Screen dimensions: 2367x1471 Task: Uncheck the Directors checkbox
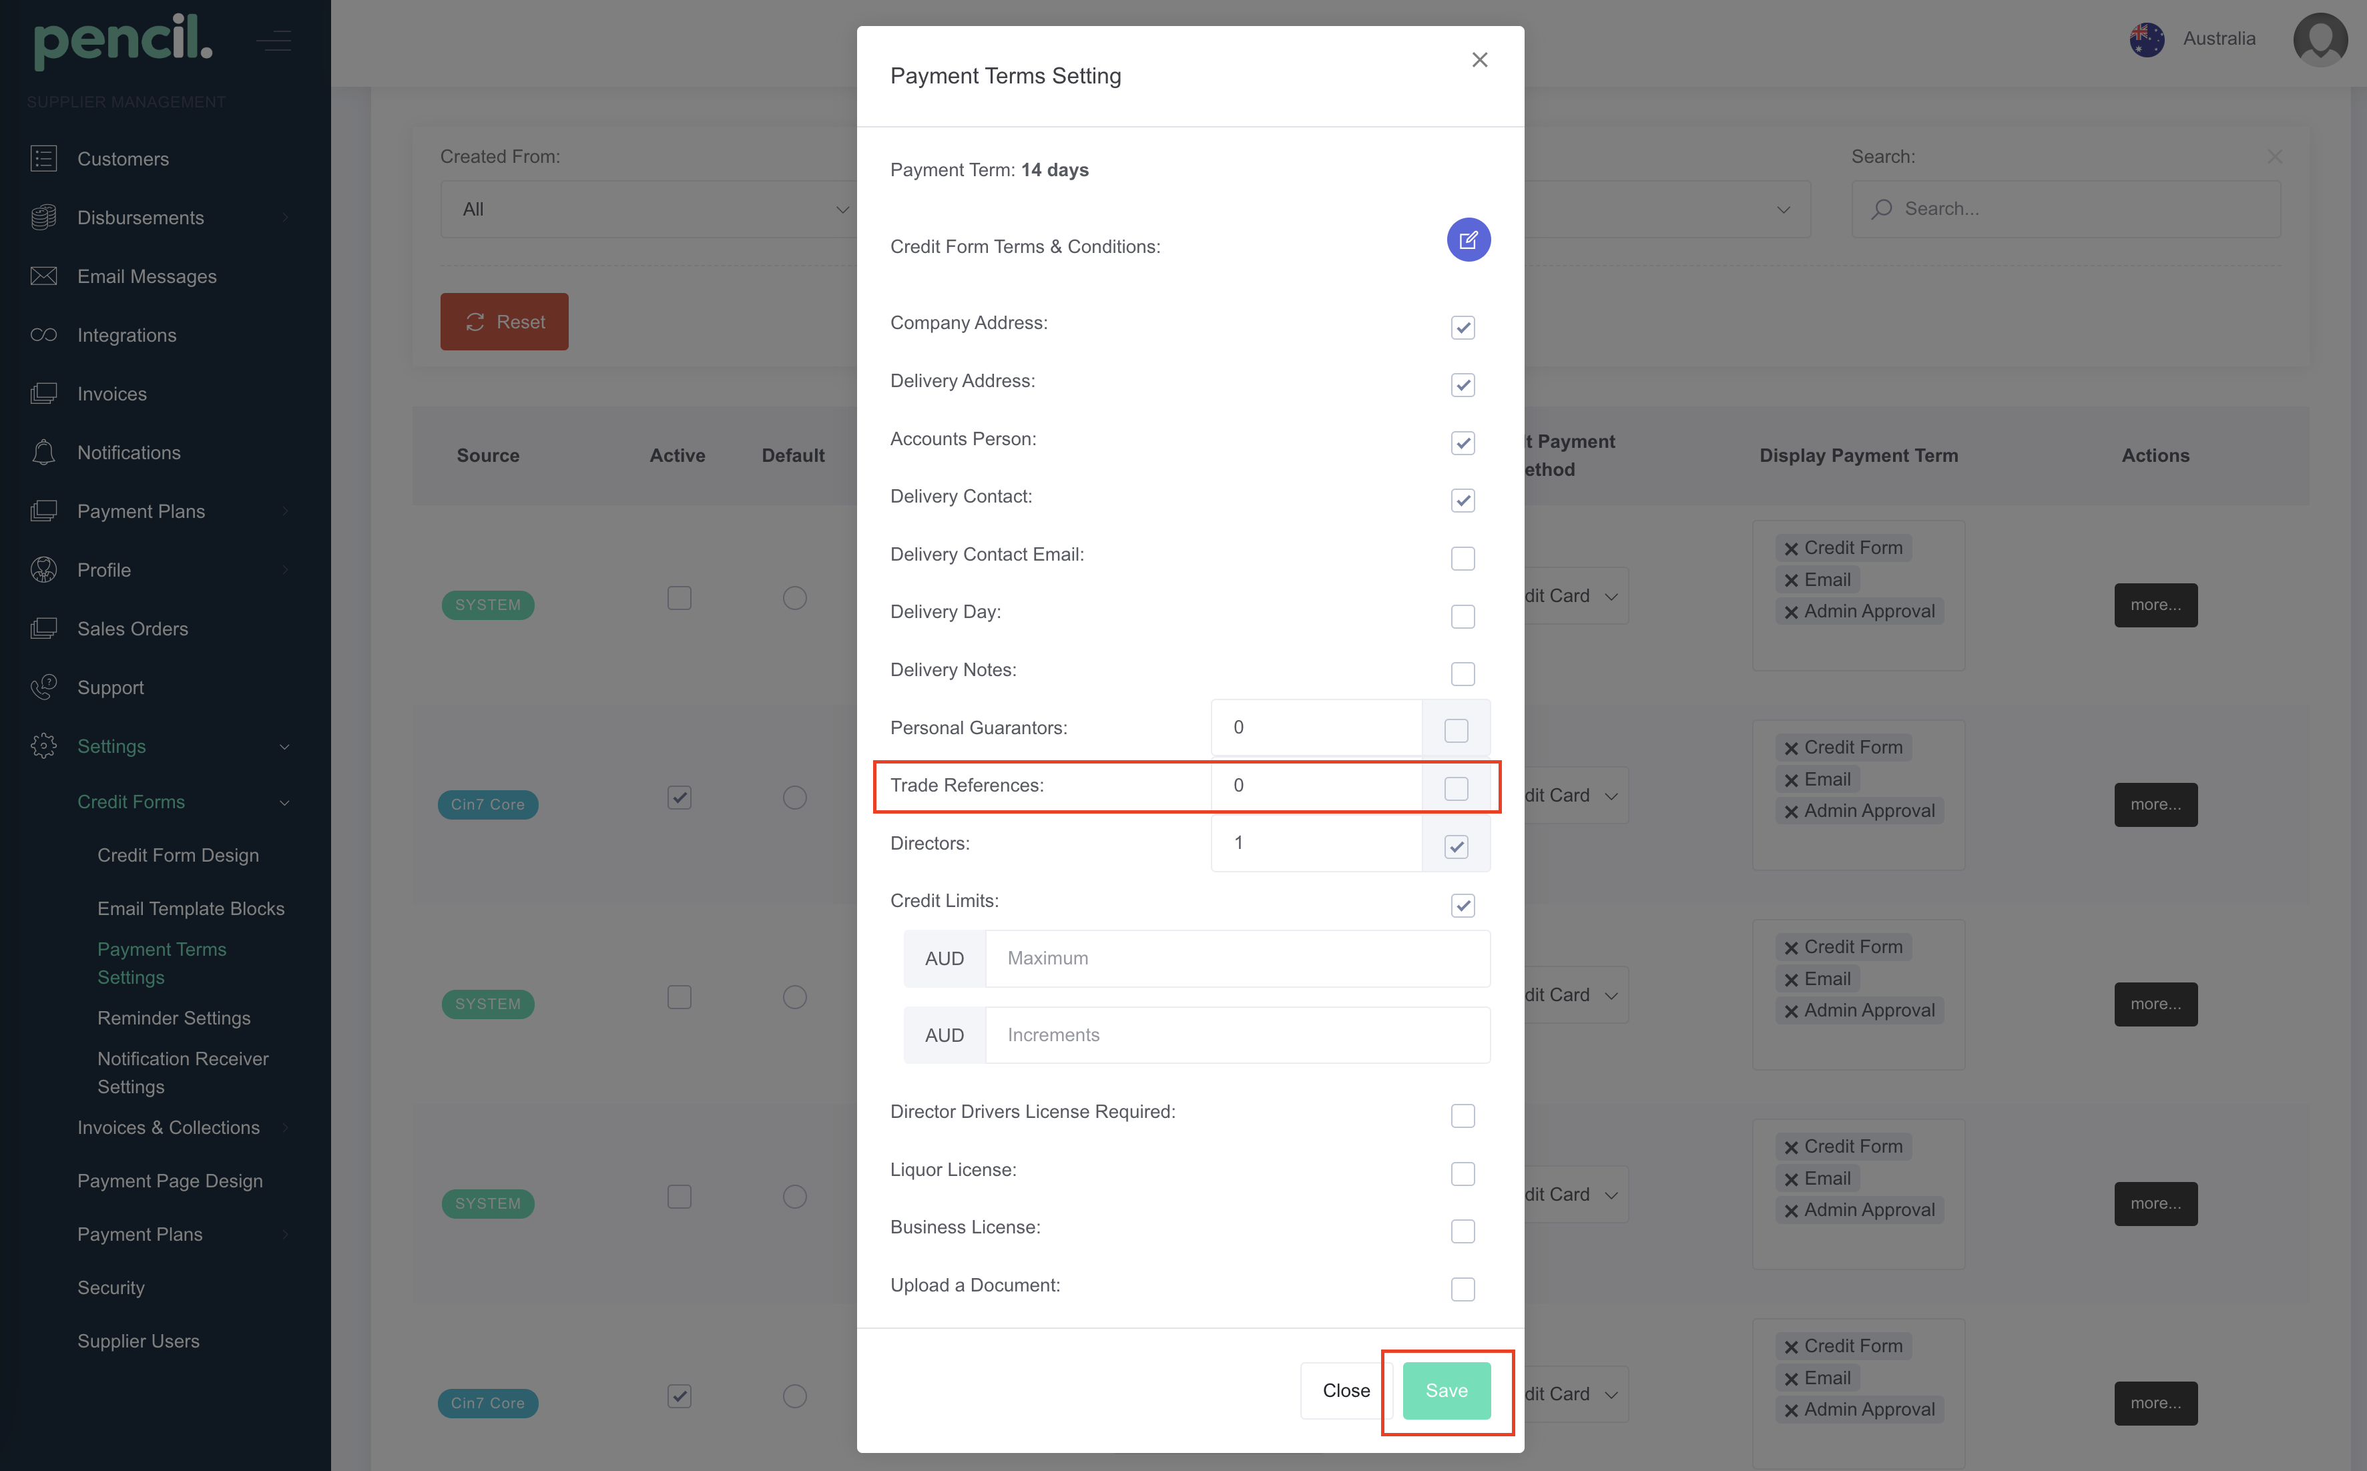[x=1455, y=846]
